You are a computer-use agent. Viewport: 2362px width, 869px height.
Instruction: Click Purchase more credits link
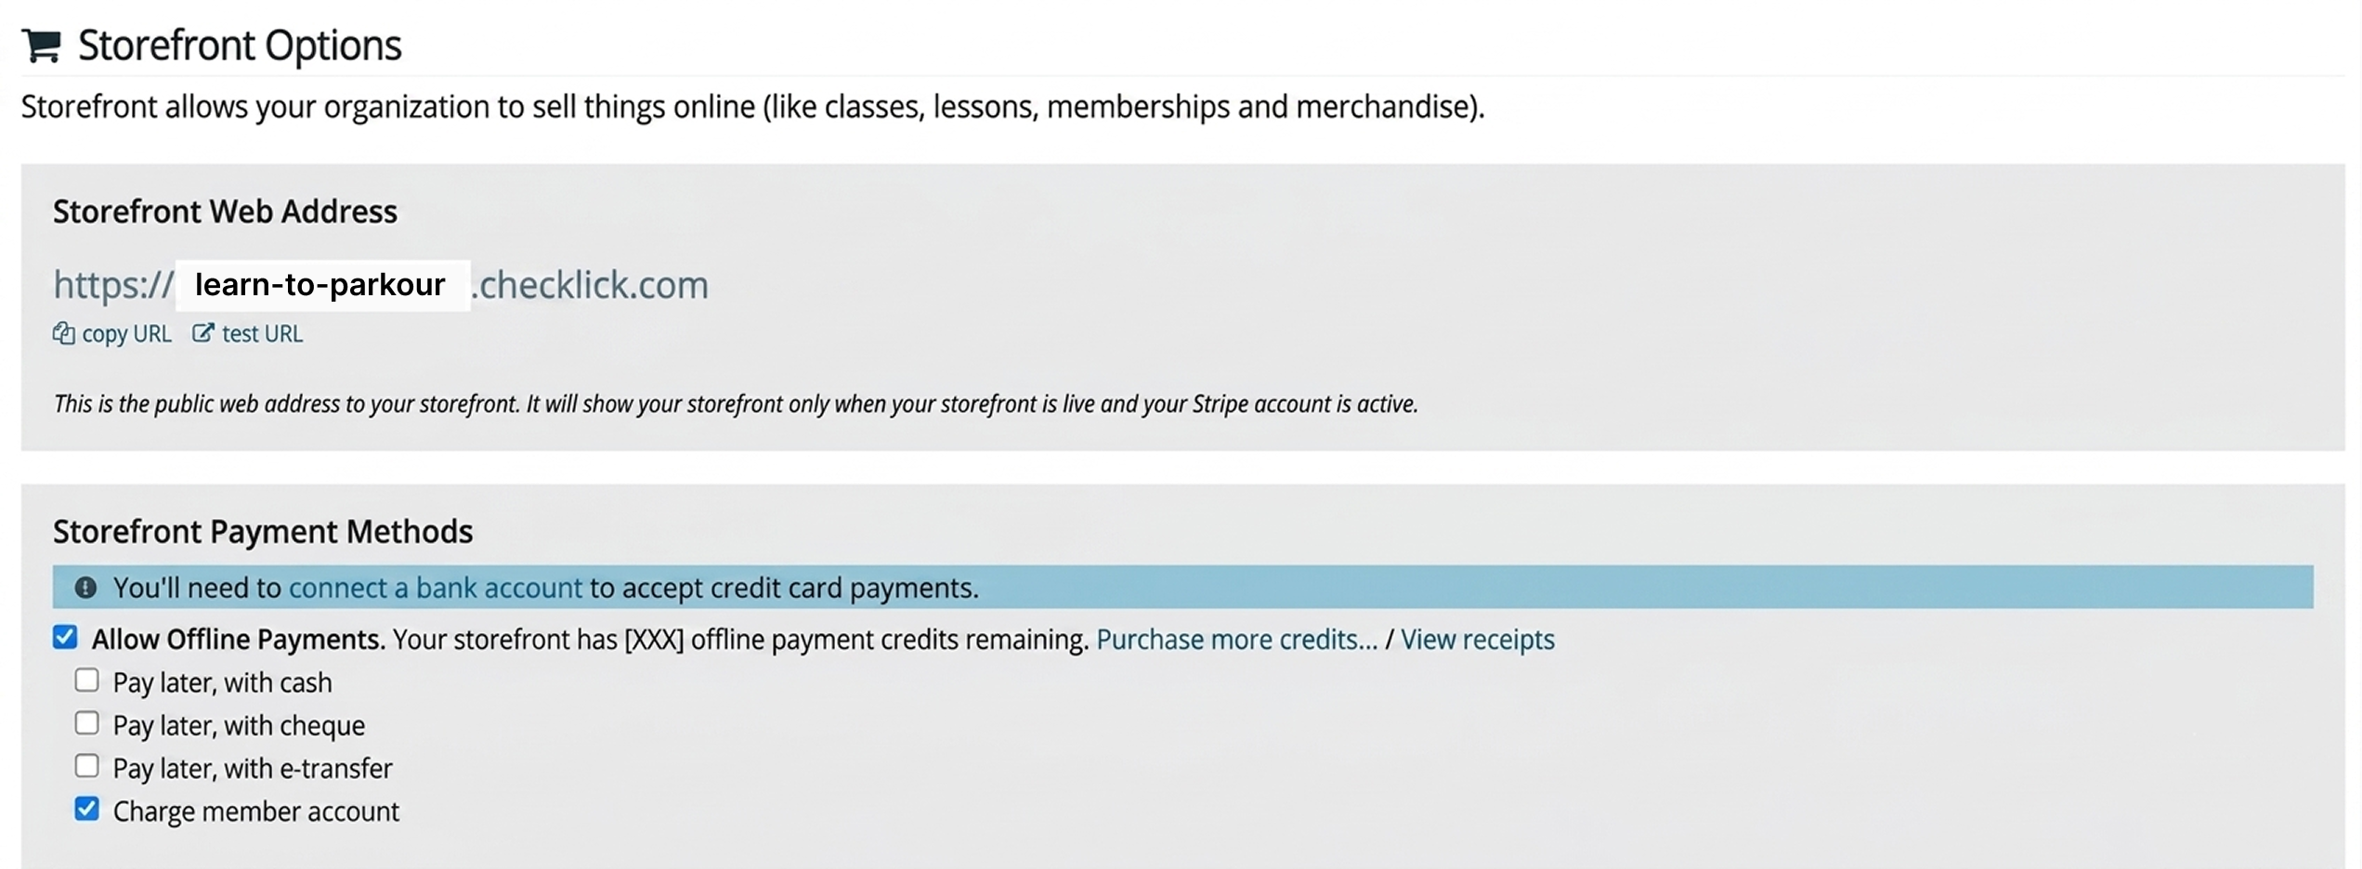coord(1237,640)
